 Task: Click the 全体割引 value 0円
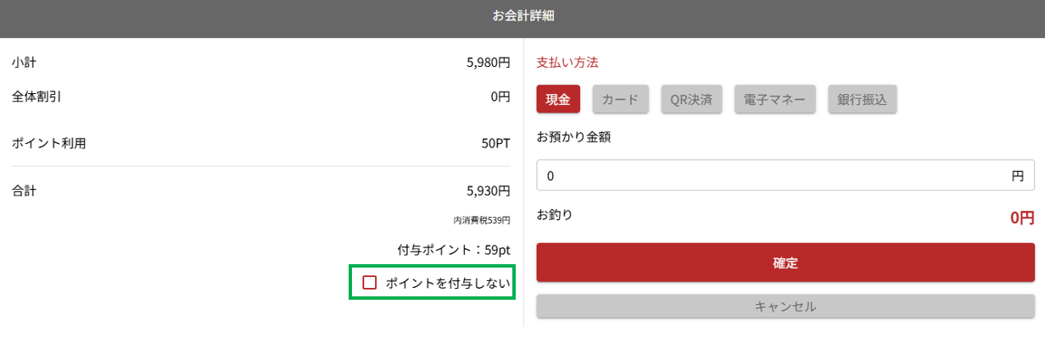[500, 97]
